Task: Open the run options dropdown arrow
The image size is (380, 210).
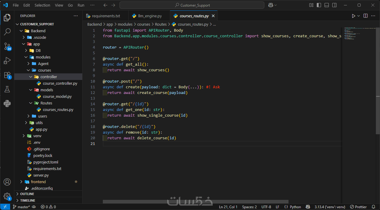Action: [359, 16]
